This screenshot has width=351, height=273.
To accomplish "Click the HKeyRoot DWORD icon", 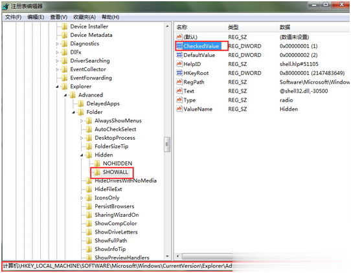I will 179,73.
